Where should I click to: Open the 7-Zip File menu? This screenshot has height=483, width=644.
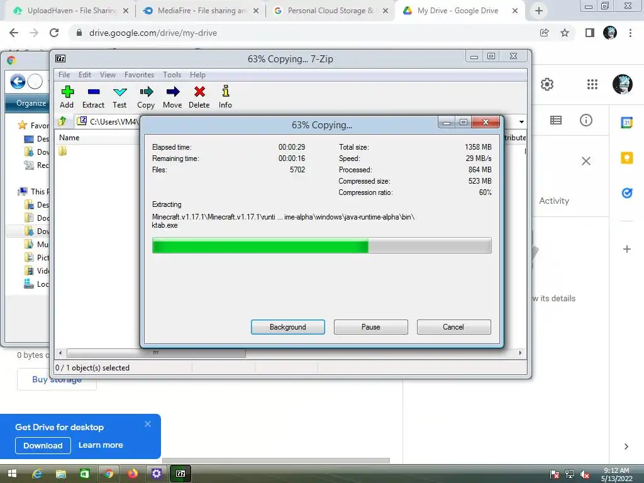pos(64,75)
